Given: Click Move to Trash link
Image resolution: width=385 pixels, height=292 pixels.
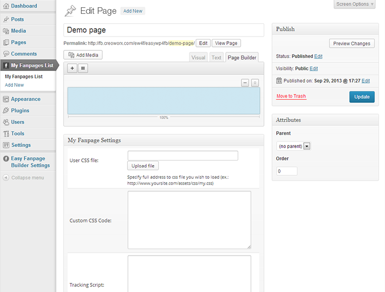Looking at the screenshot, I should [x=291, y=96].
